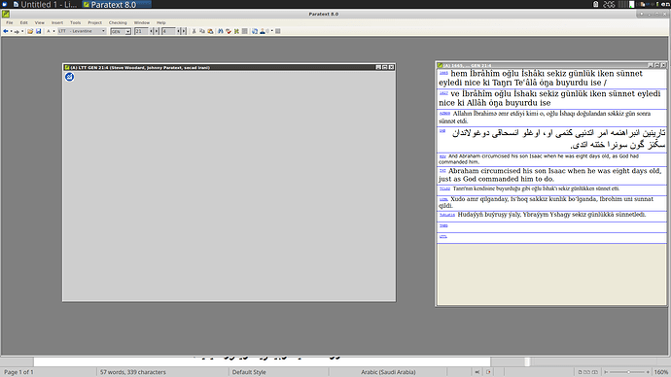671x377 pixels.
Task: Click the 'Arabic (Saudi Arabia)' language status entry
Action: [x=388, y=372]
